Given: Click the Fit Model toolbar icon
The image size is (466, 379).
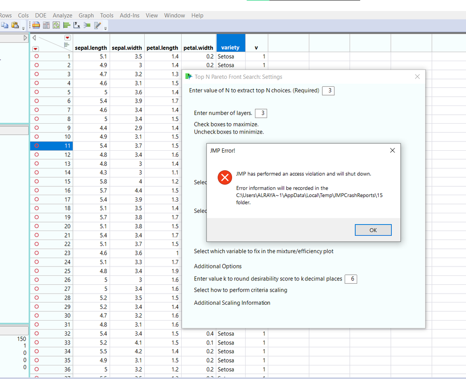Looking at the screenshot, I should click(x=87, y=25).
